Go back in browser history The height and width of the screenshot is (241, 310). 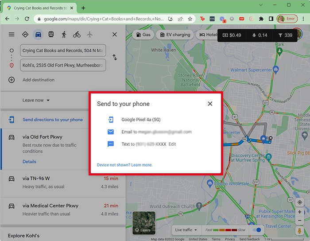[8, 19]
